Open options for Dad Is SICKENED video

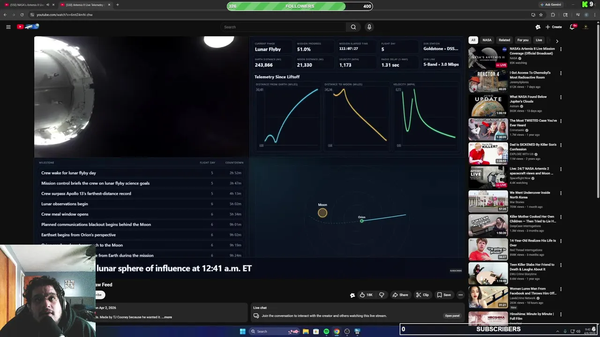(x=561, y=145)
